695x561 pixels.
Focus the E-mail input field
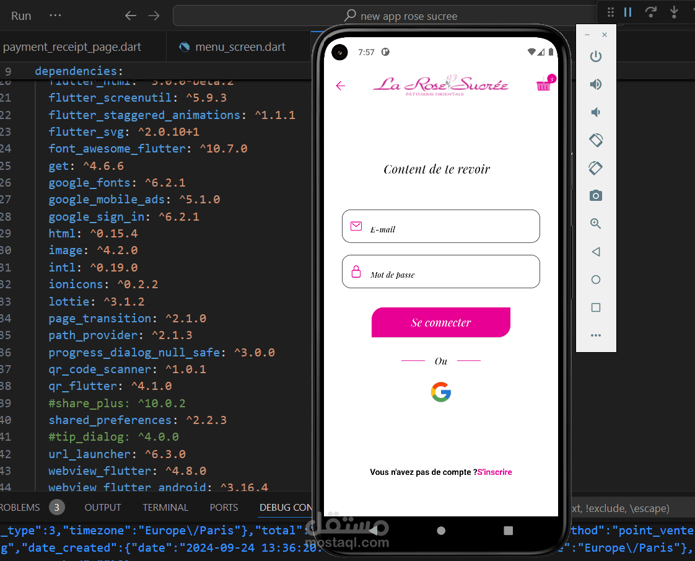point(441,226)
